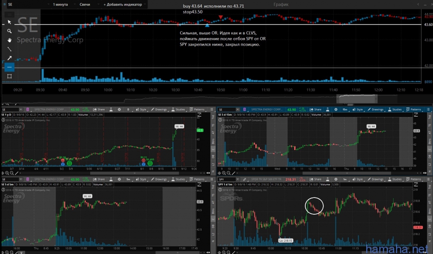Open gear settings in the SE daily panel
The height and width of the screenshot is (254, 433).
pos(119,109)
